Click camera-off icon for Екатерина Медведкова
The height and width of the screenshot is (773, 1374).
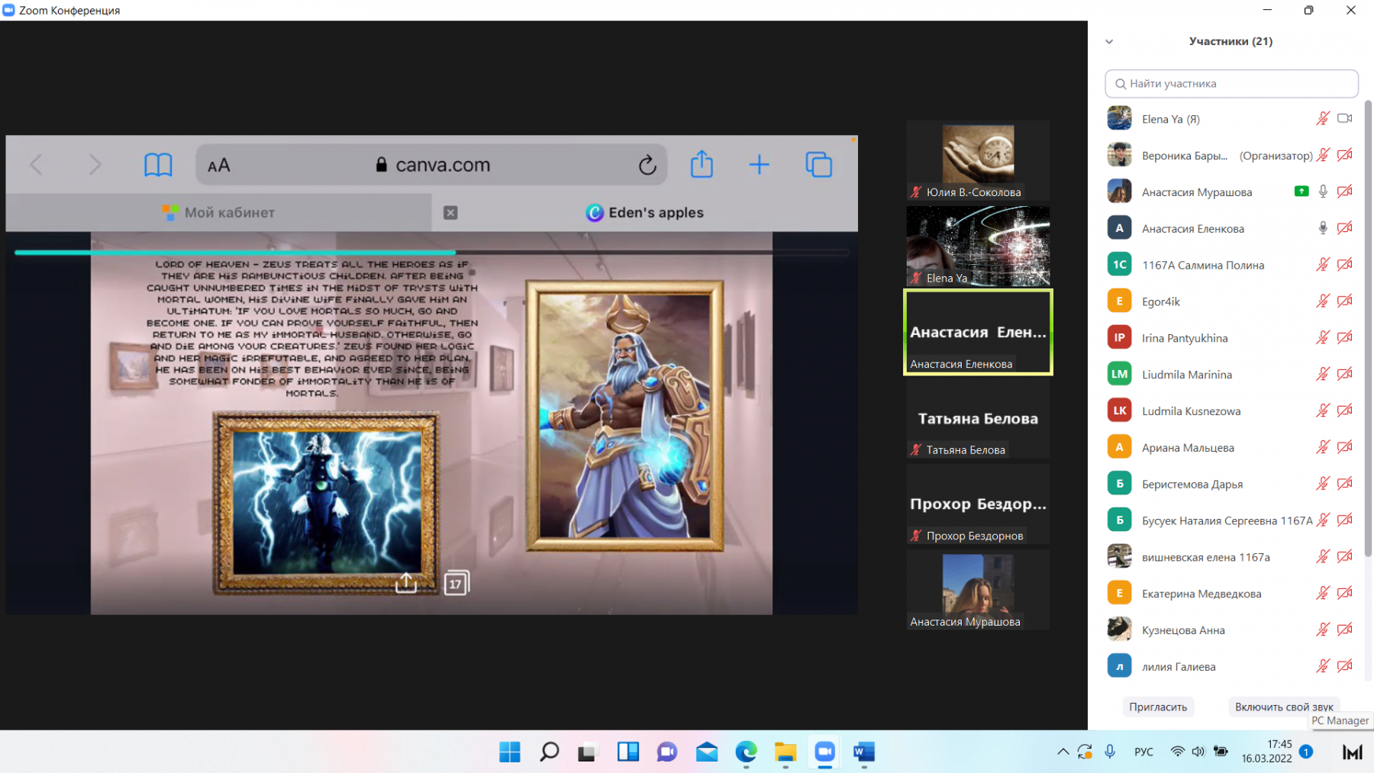pyautogui.click(x=1345, y=593)
